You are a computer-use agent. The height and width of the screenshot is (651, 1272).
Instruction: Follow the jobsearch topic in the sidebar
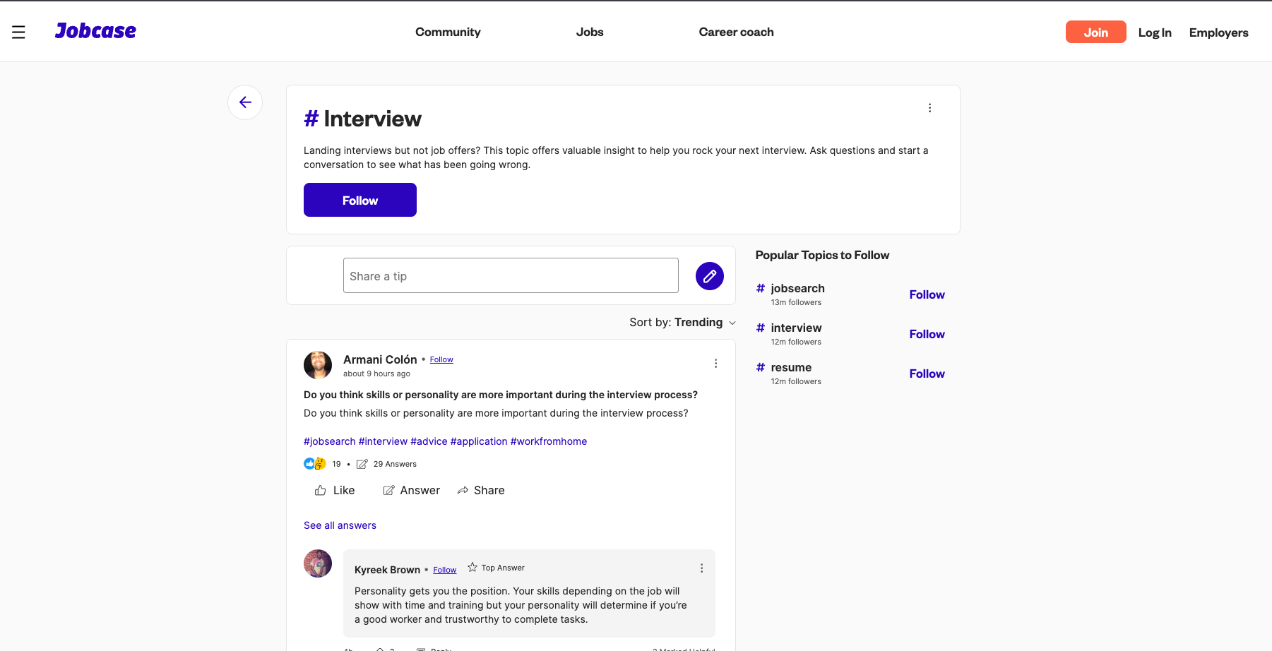tap(927, 294)
